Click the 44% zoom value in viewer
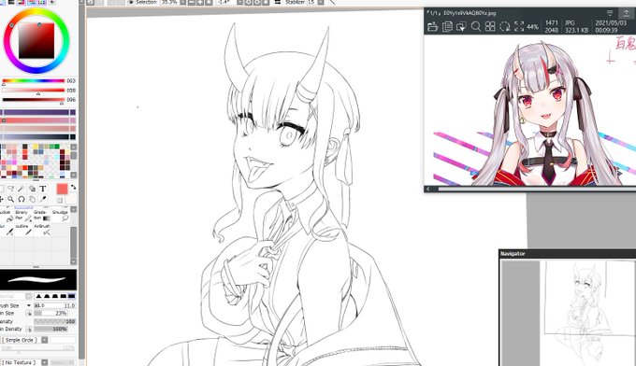This screenshot has width=636, height=366. 532,27
